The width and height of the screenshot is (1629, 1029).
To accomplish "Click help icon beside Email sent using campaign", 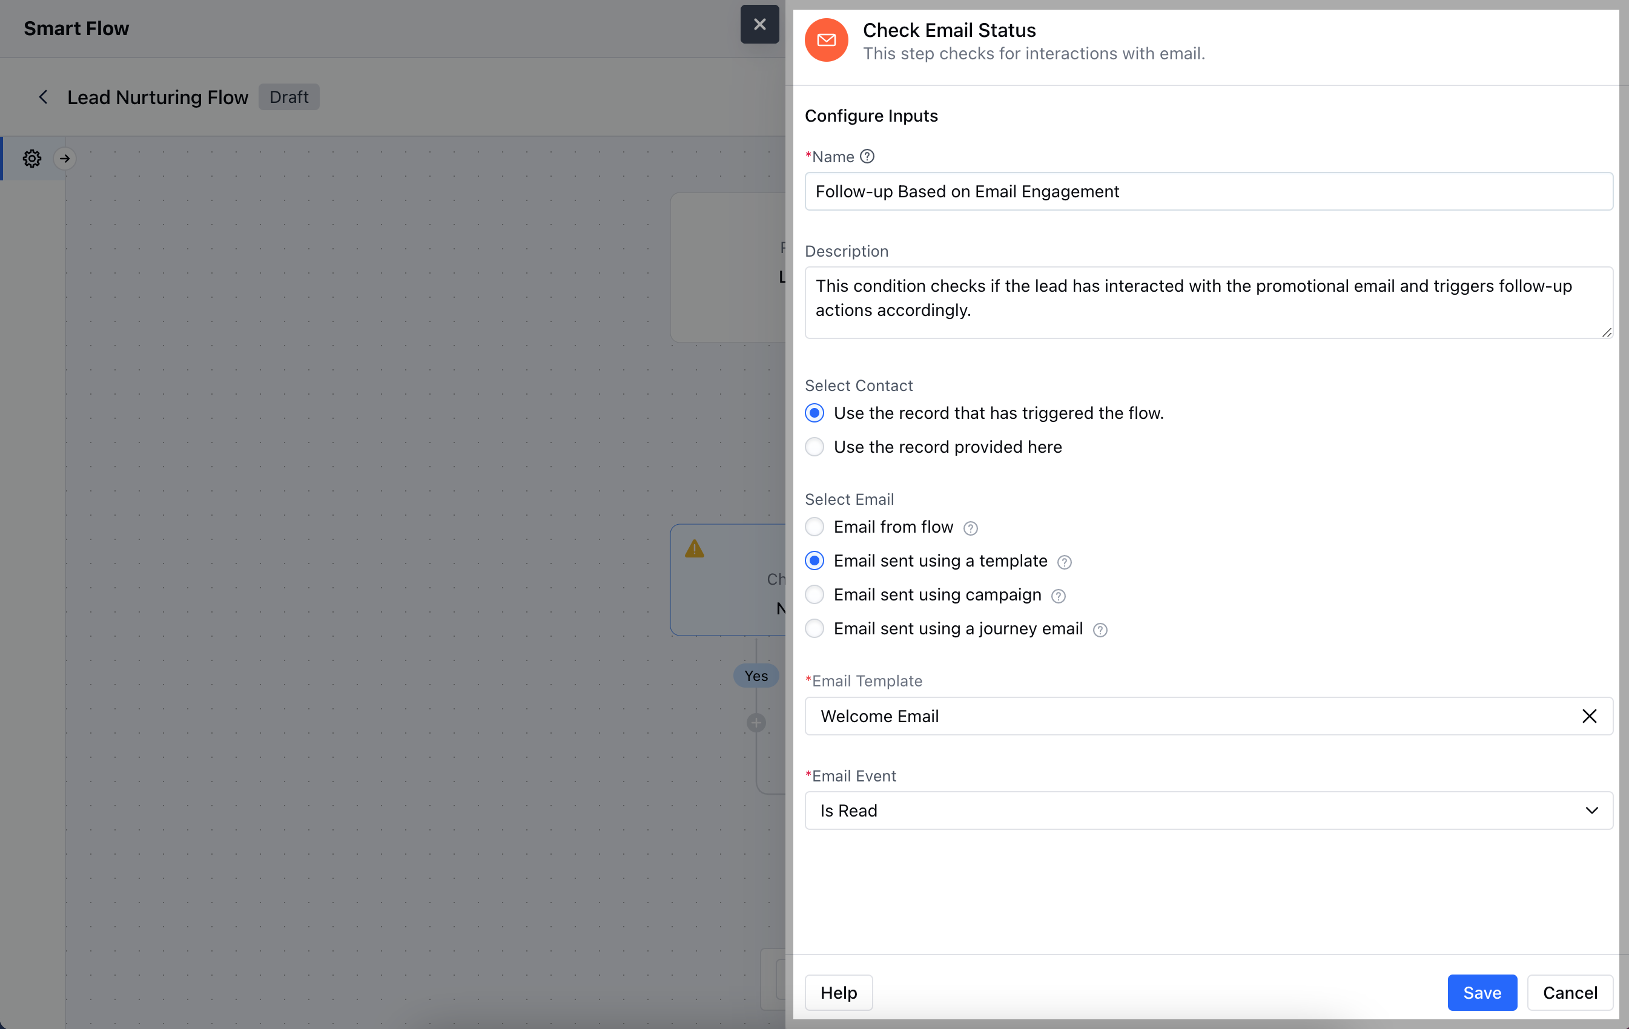I will coord(1058,596).
